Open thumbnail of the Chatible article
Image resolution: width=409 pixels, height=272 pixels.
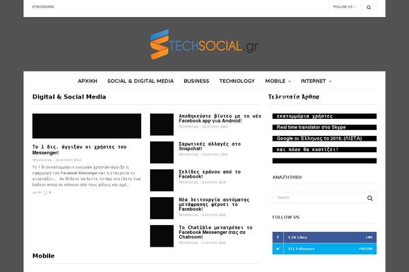click(162, 236)
